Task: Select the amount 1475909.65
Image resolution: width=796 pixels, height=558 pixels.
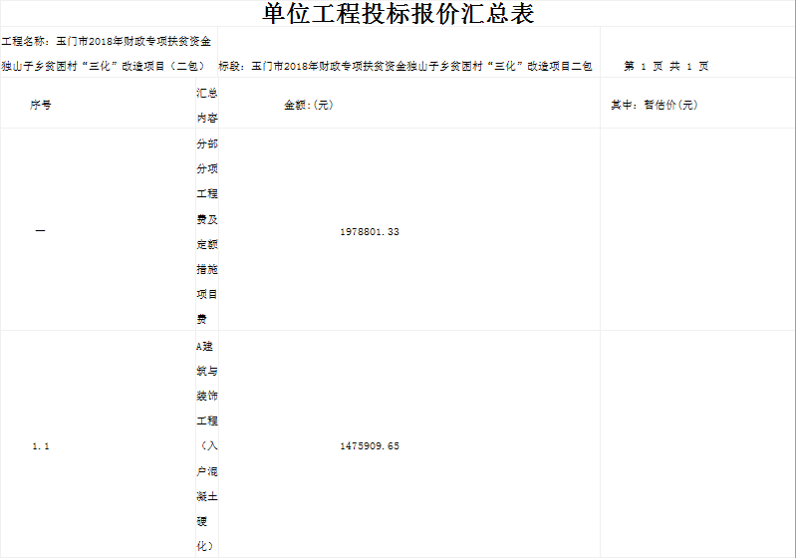Action: [x=370, y=446]
